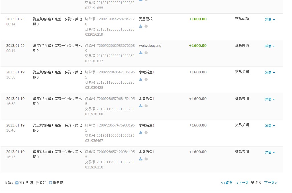Click blue contact icon in 16:46 transaction row
Image resolution: width=292 pixels, height=193 pixels.
click(x=141, y=132)
